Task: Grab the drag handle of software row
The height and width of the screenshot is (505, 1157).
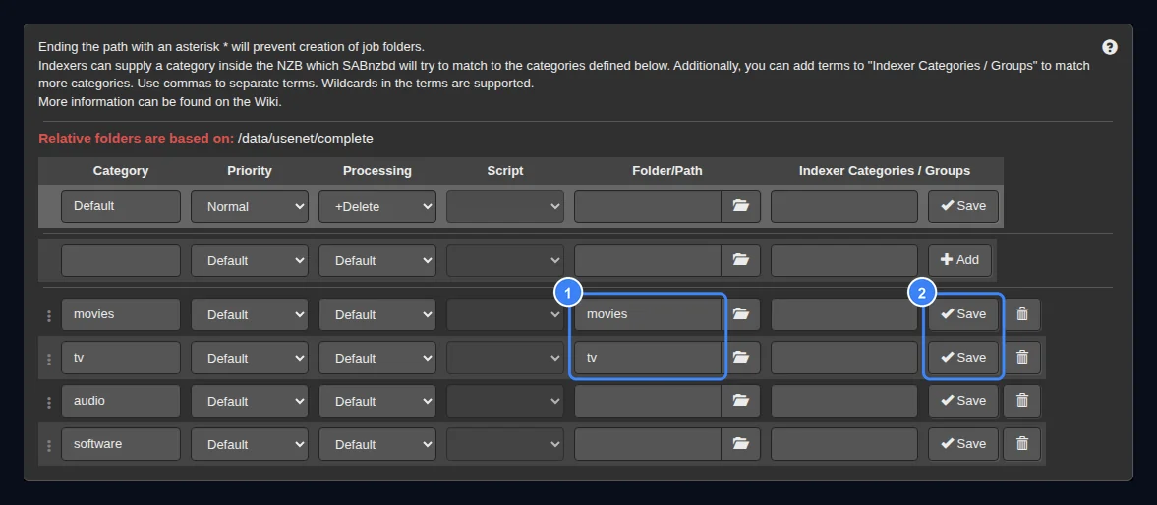Action: [x=49, y=445]
